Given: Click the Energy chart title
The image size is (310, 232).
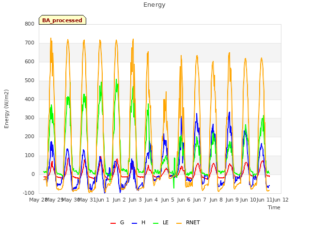Looking at the screenshot, I should [154, 5].
